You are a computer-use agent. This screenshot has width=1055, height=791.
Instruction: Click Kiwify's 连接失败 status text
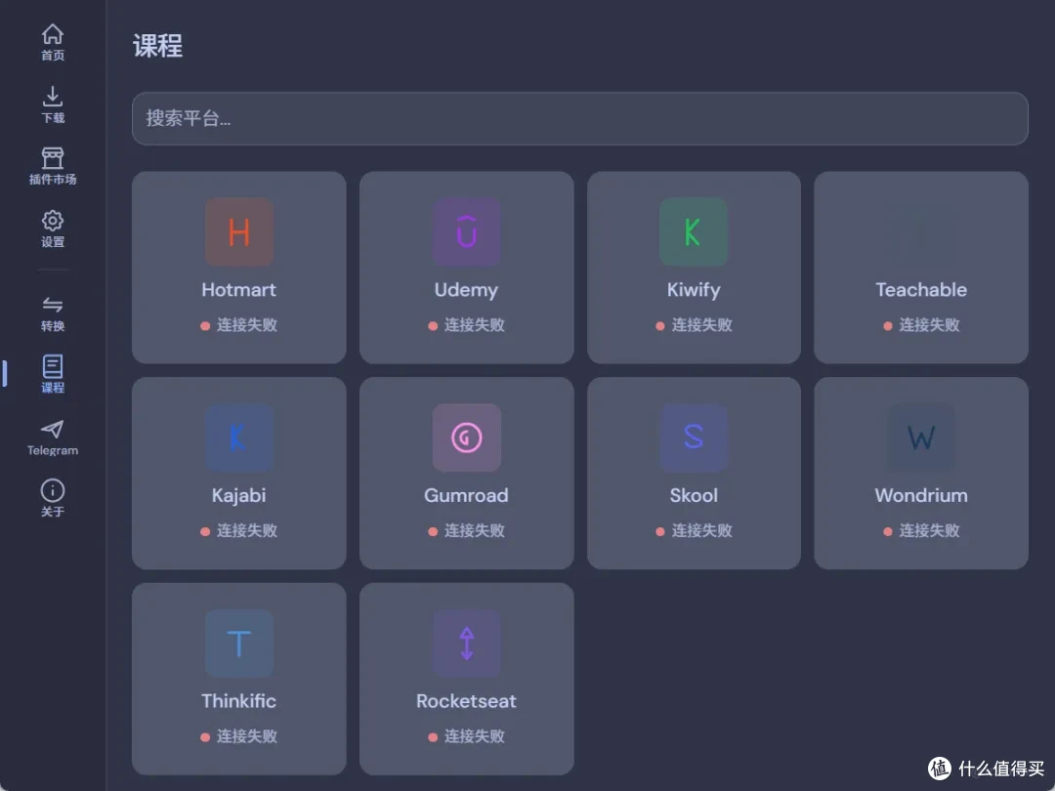click(x=701, y=325)
